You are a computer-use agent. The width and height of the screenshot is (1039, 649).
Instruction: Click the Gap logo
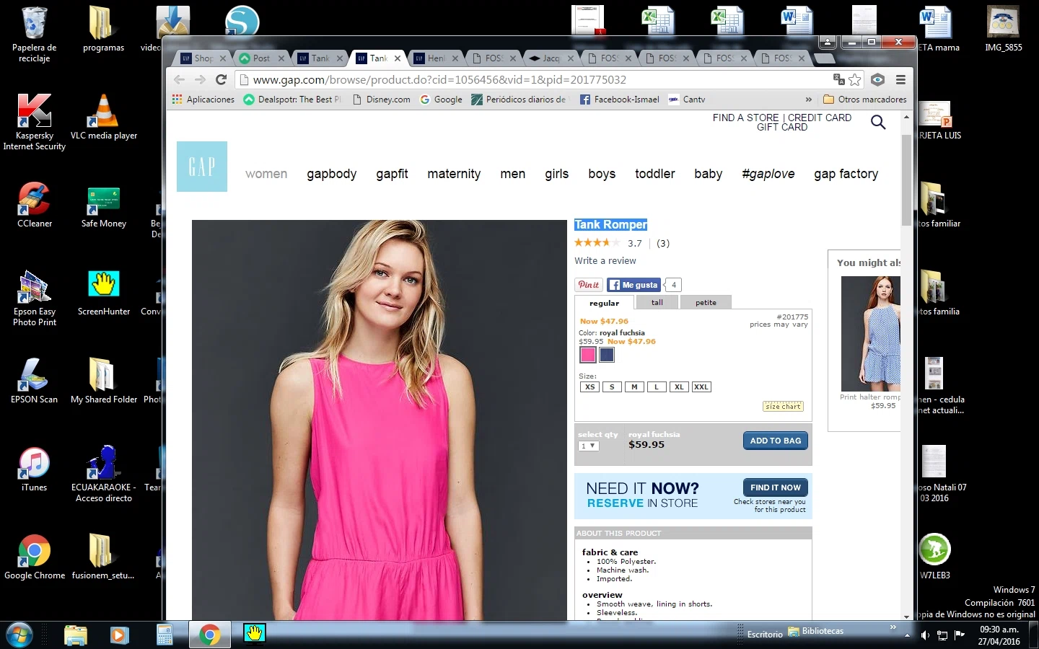click(202, 167)
